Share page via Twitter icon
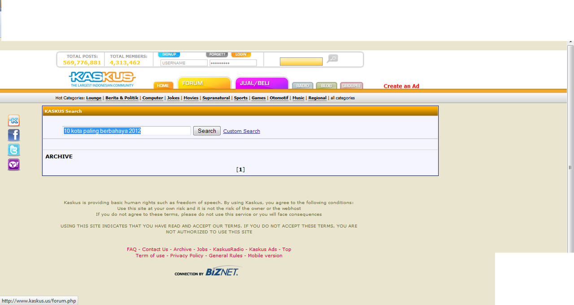The width and height of the screenshot is (574, 305). (x=14, y=150)
